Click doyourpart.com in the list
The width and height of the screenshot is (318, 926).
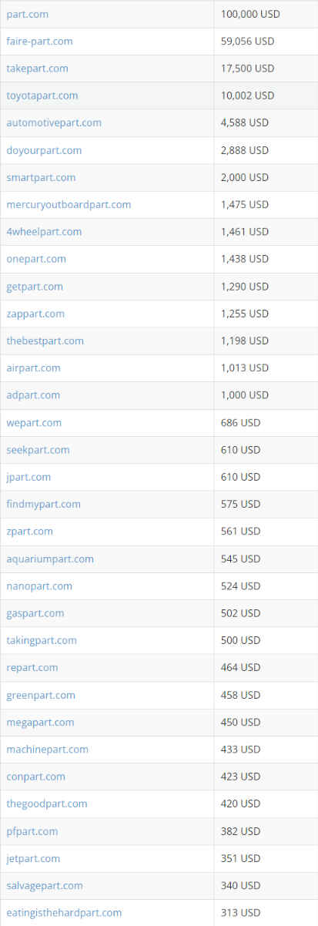(x=44, y=150)
